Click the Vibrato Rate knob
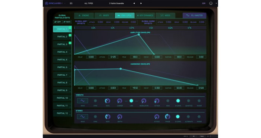261x138 pixels. [x=107, y=101]
